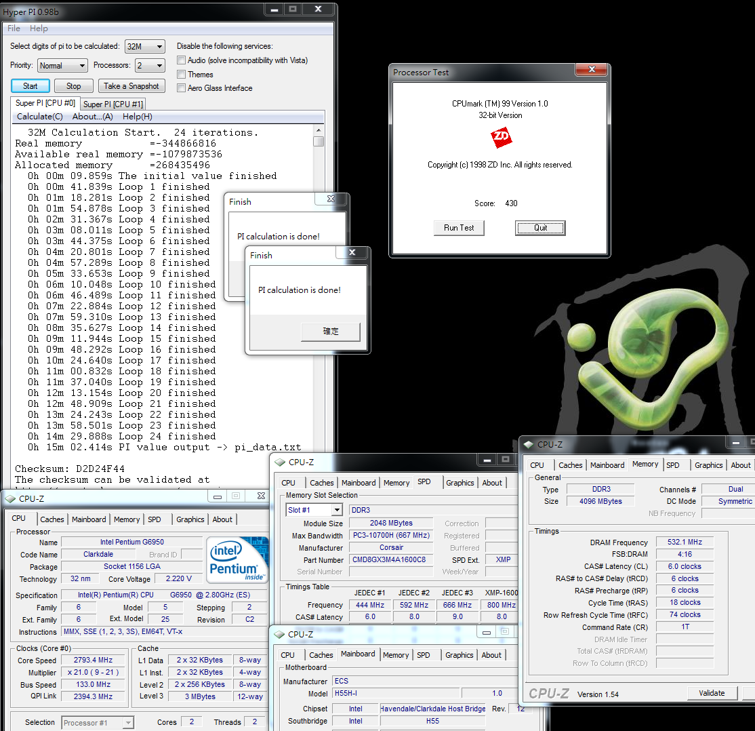Check the Aero Glass Interface option
Viewport: 755px width, 731px height.
pyautogui.click(x=181, y=88)
